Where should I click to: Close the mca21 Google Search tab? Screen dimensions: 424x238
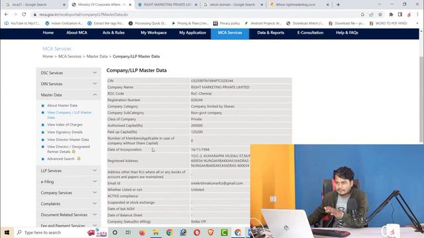click(x=64, y=5)
